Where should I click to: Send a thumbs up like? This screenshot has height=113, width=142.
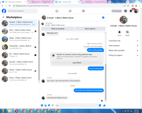tap(104, 105)
